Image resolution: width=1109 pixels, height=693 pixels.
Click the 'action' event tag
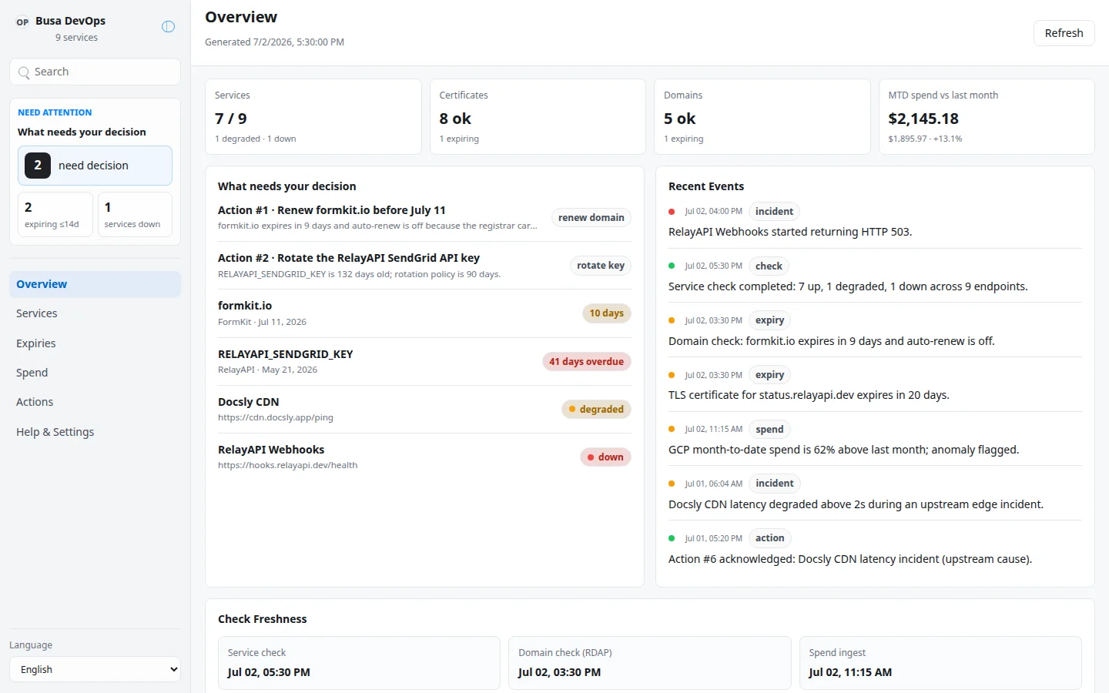pyautogui.click(x=769, y=538)
